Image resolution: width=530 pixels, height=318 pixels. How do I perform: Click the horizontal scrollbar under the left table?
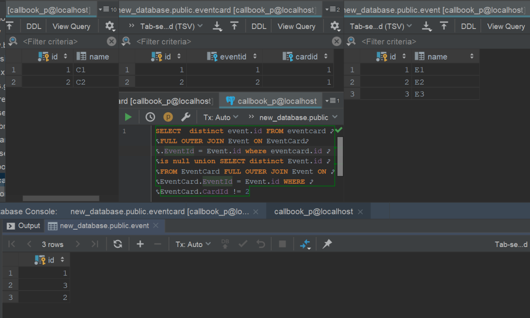(x=61, y=199)
